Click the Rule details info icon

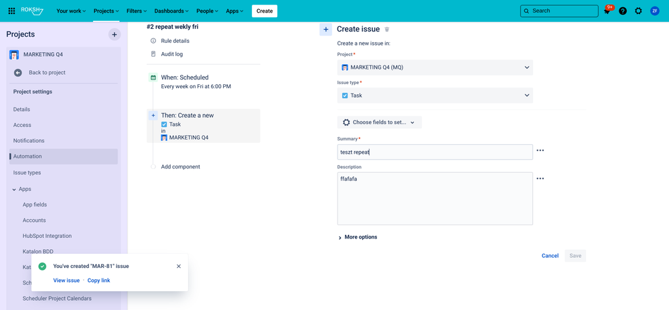click(x=153, y=41)
